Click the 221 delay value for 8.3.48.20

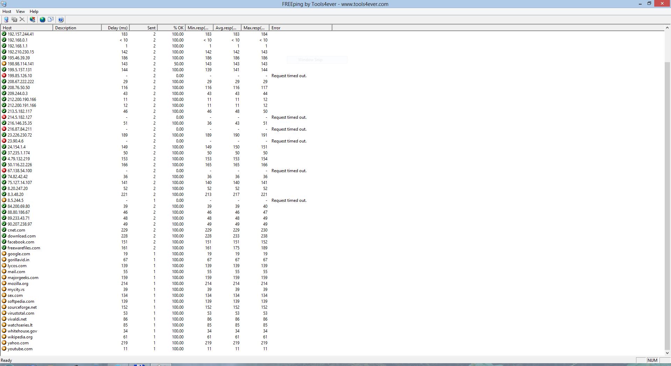tap(124, 194)
